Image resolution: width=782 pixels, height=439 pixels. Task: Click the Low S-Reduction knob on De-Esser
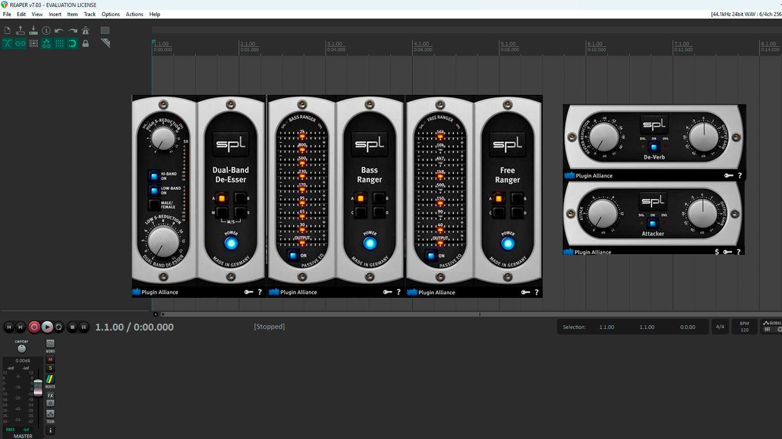click(x=164, y=241)
